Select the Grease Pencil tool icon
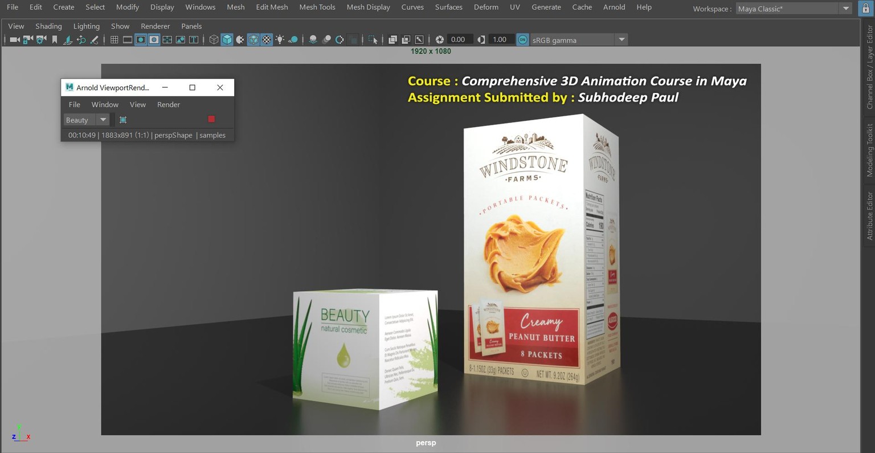The image size is (875, 453). click(94, 40)
